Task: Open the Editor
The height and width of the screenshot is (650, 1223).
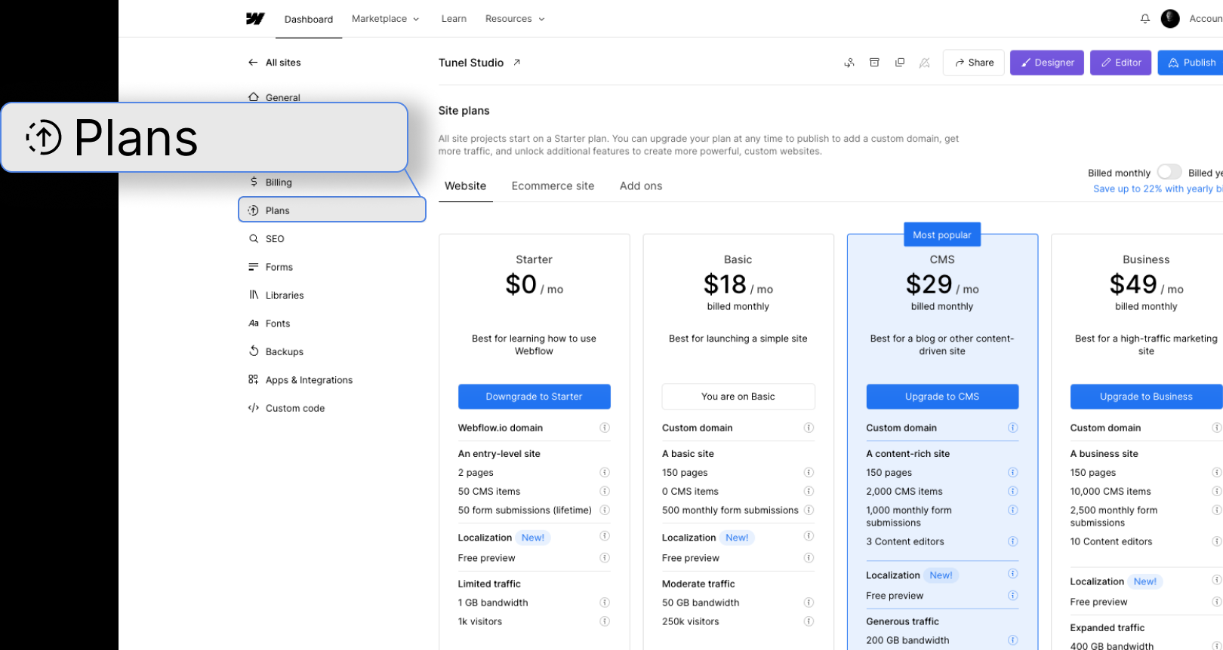Action: point(1121,63)
